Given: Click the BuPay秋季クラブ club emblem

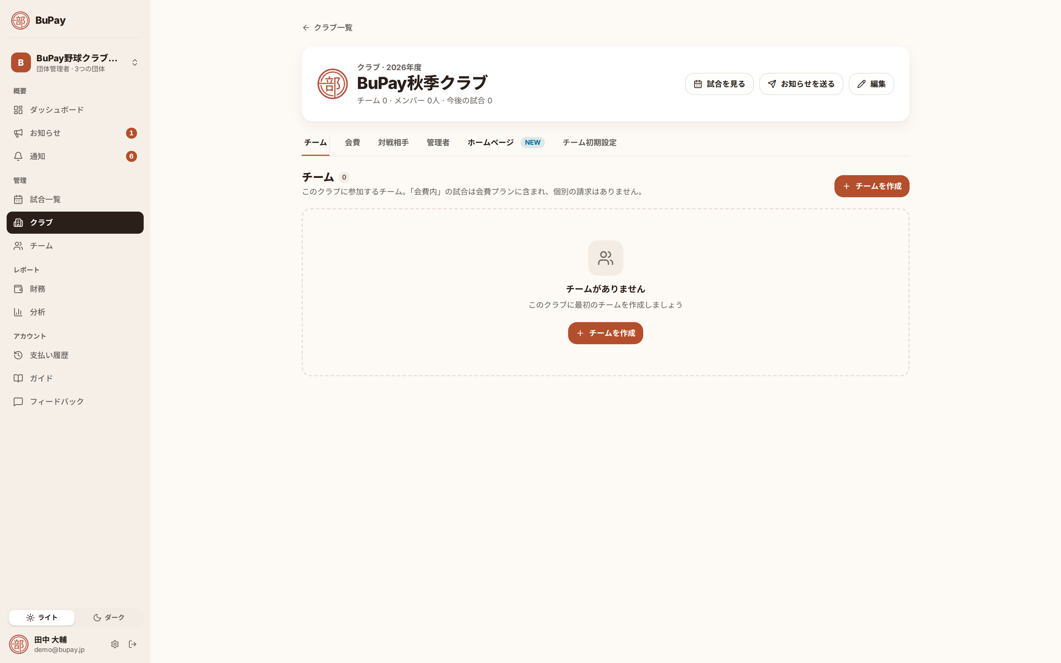Looking at the screenshot, I should coord(332,84).
